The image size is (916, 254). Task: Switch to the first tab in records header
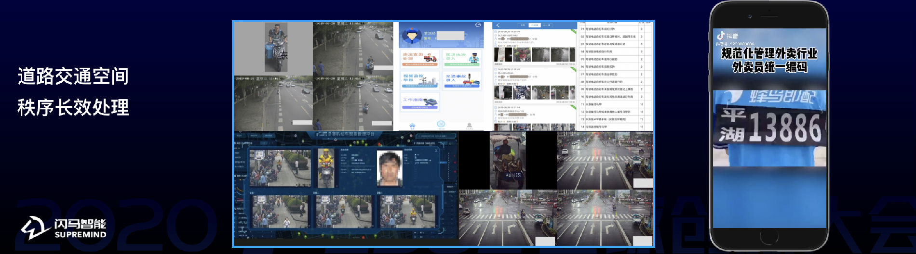[523, 25]
